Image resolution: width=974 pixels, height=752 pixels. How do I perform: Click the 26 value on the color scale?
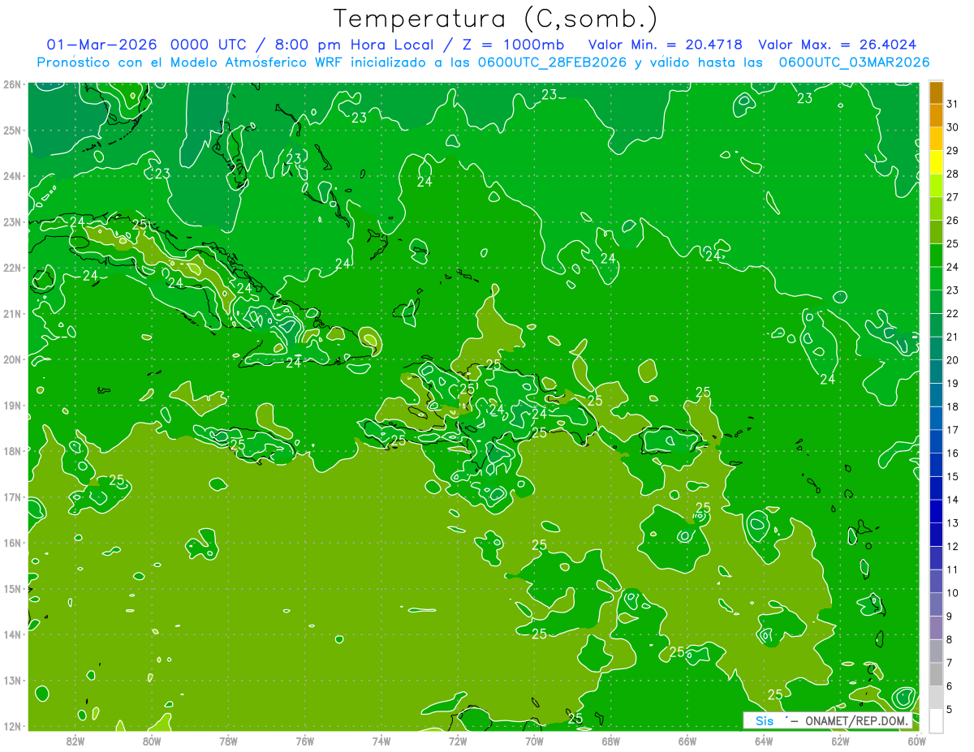(952, 221)
